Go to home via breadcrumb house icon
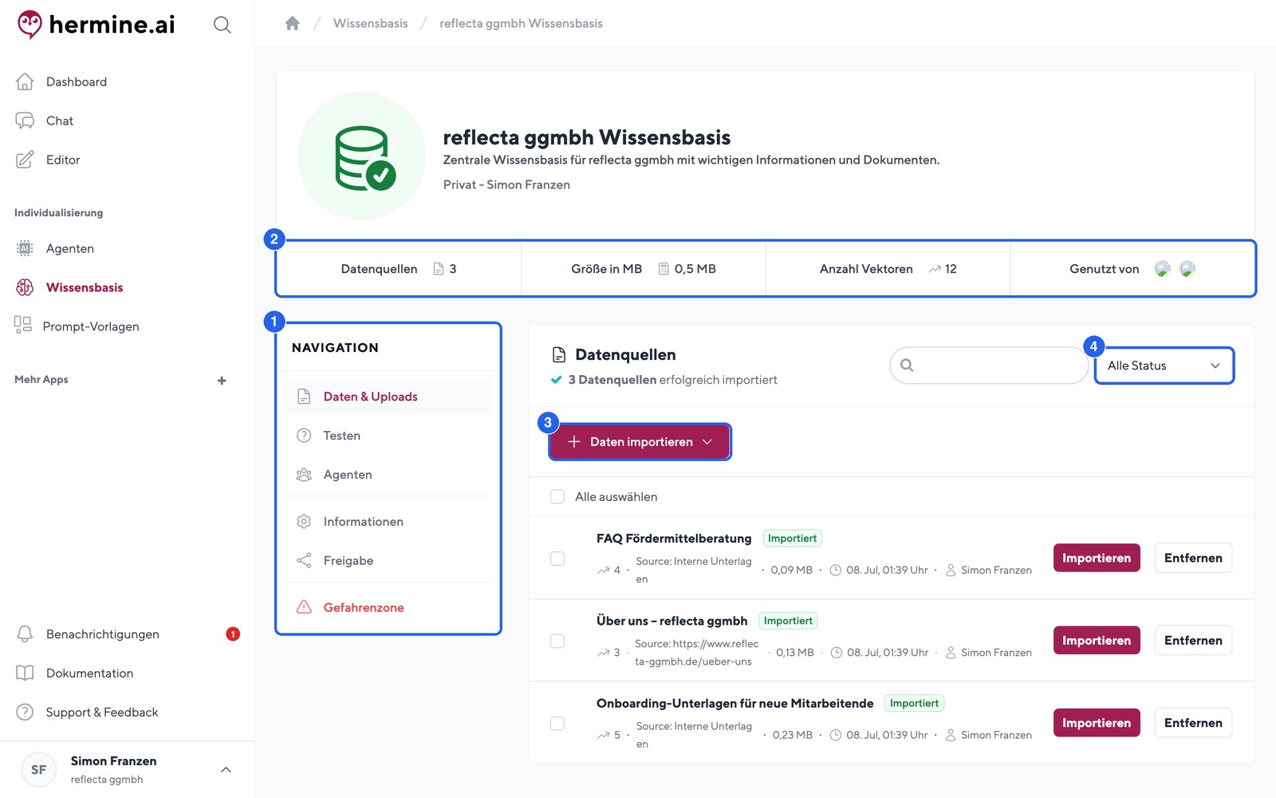1276x798 pixels. click(293, 23)
